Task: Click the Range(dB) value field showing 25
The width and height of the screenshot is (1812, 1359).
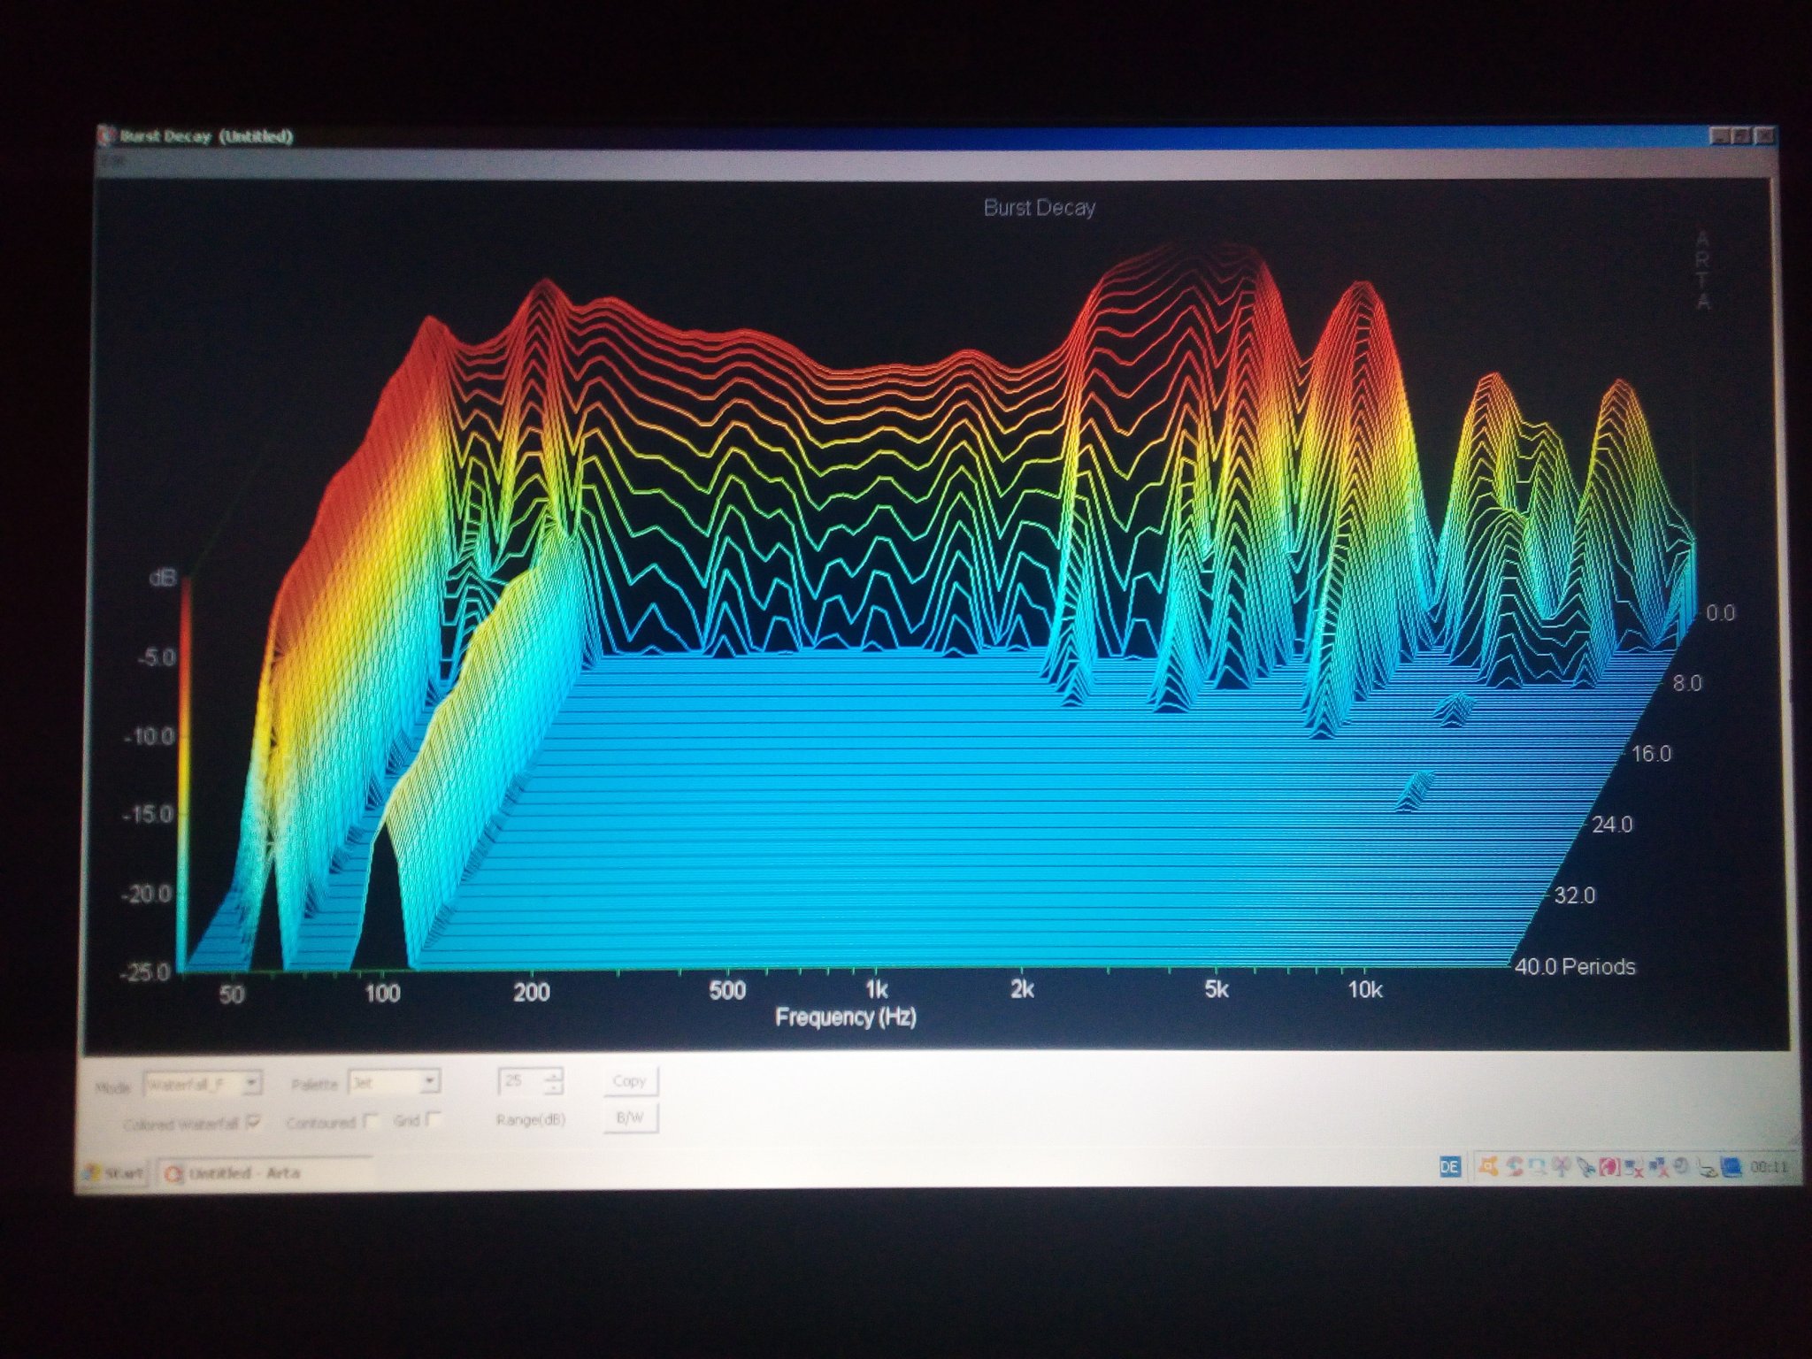Action: coord(522,1081)
